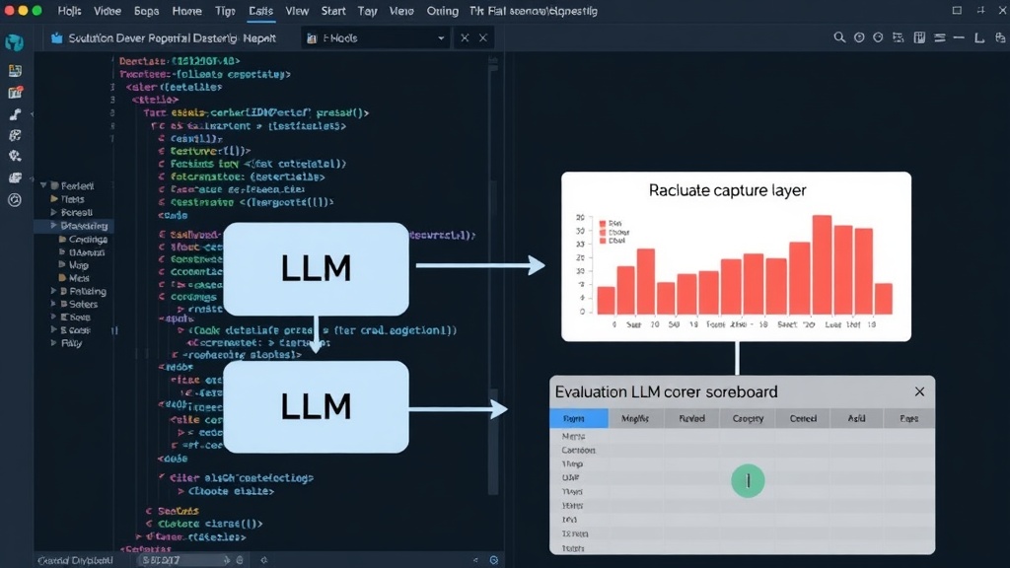
Task: Select the Cooqrty tab in scoreboard
Action: 748,418
